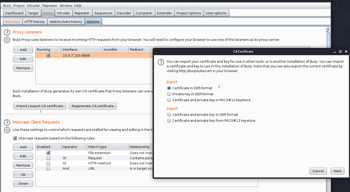Click Edit button for Proxy Listeners
This screenshot has height=192, width=350.
tap(23, 59)
